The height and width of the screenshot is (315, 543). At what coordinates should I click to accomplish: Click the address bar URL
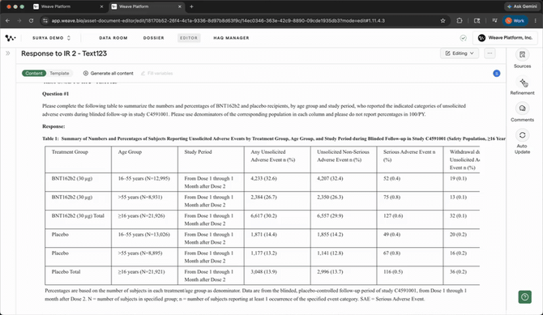tap(218, 21)
